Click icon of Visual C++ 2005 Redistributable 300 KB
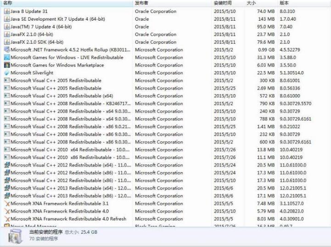331x247 pixels. click(7, 80)
